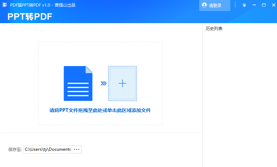Image resolution: width=277 pixels, height=167 pixels.
Task: Maximize the PDF猫 window
Action: [264, 5]
